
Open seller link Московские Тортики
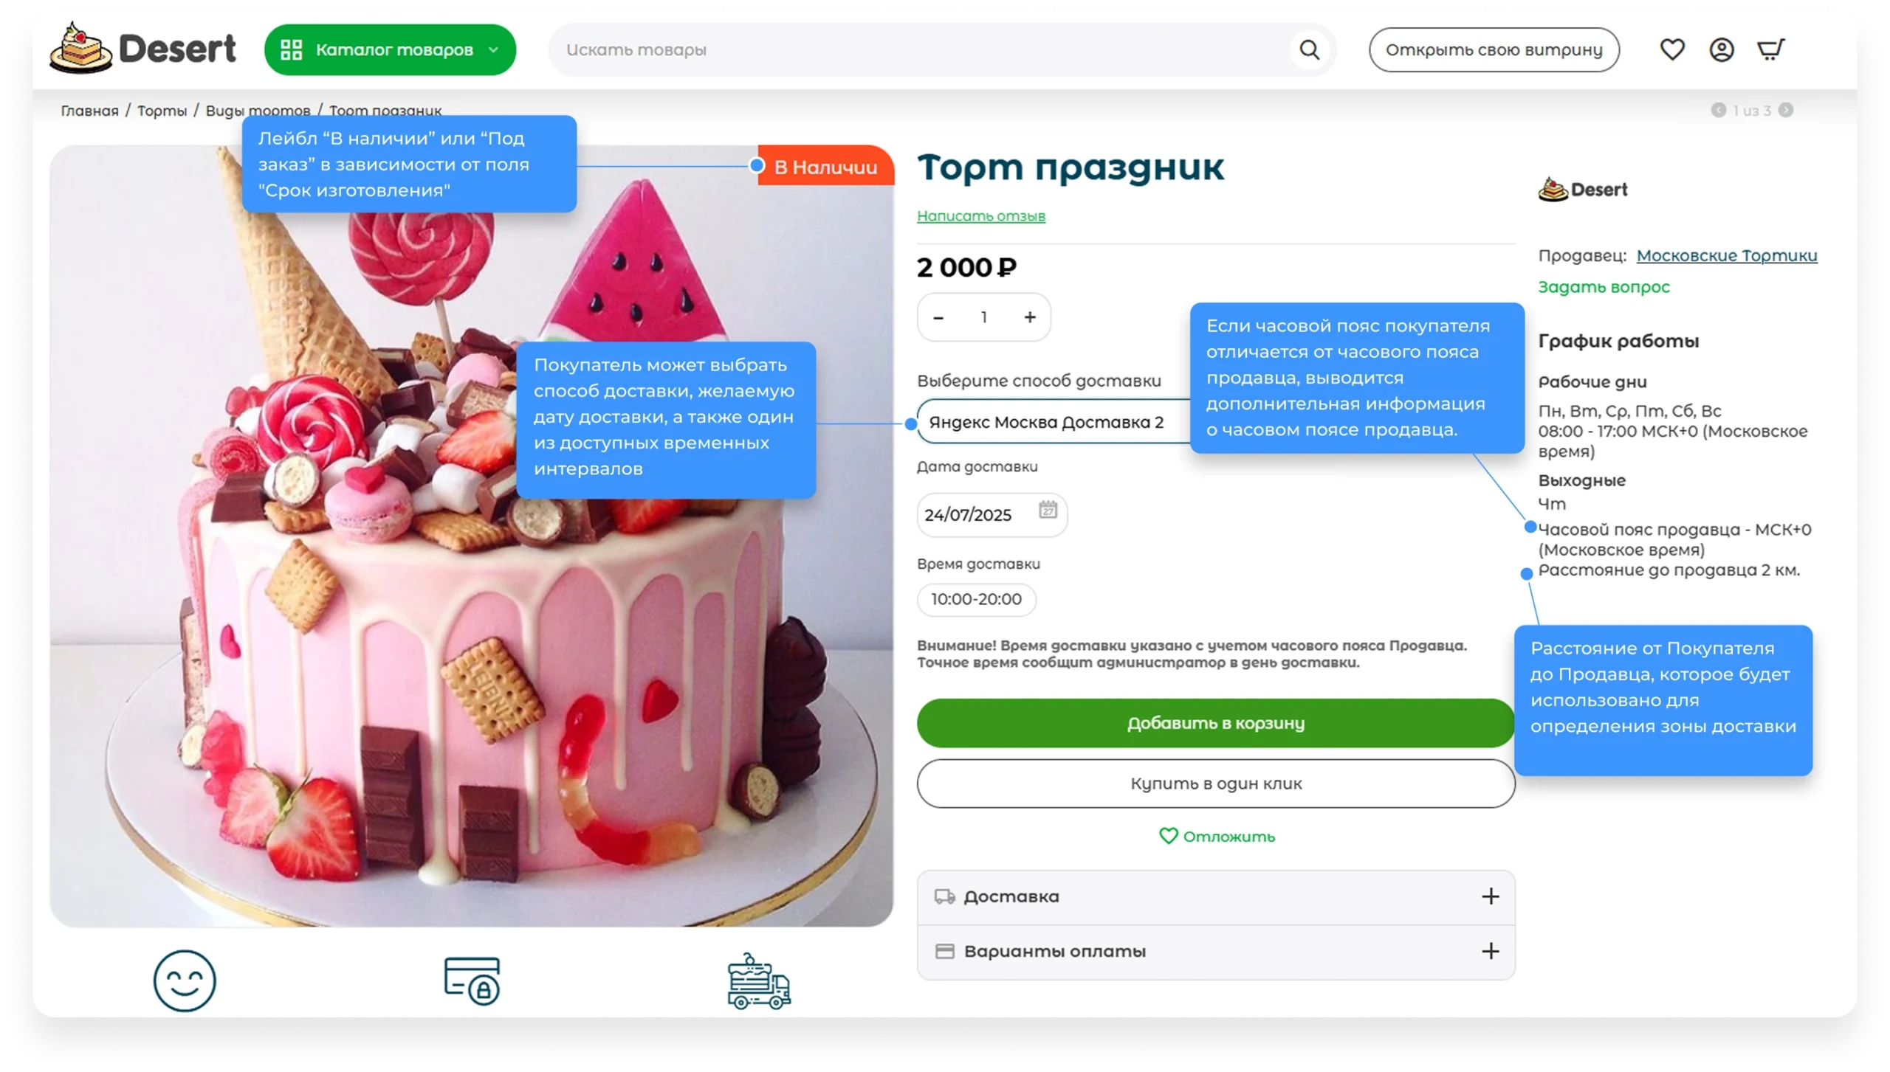click(1727, 255)
